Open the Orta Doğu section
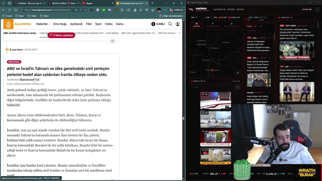This screenshot has height=181, width=322. [x=60, y=24]
